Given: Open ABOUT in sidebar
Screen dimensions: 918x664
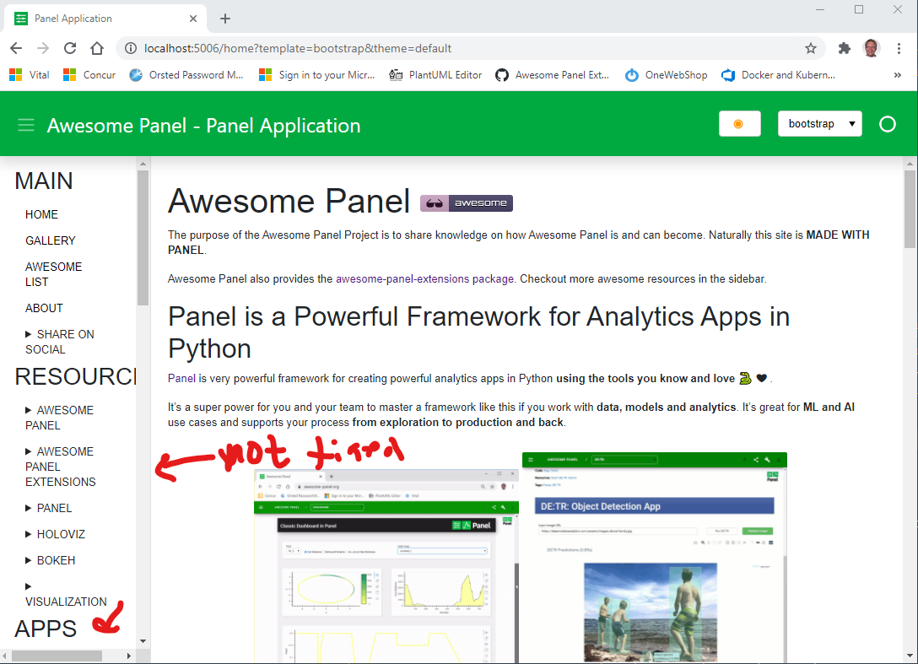Looking at the screenshot, I should [x=44, y=308].
